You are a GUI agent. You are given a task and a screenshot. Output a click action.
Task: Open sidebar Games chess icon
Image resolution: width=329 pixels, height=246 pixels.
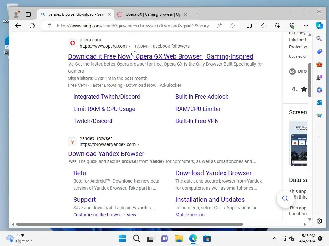click(x=319, y=78)
